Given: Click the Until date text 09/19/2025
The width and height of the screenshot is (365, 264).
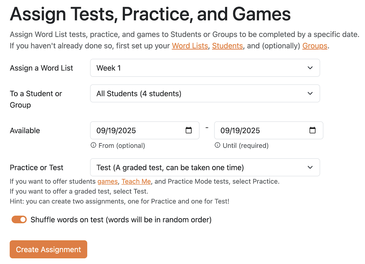Looking at the screenshot, I should 240,131.
